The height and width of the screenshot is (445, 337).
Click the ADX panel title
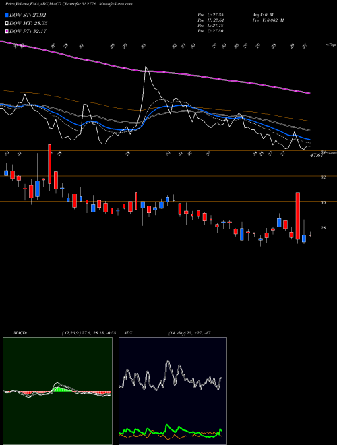(x=128, y=333)
